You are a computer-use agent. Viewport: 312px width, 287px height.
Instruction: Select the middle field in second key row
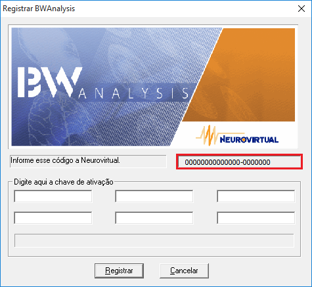(154, 218)
